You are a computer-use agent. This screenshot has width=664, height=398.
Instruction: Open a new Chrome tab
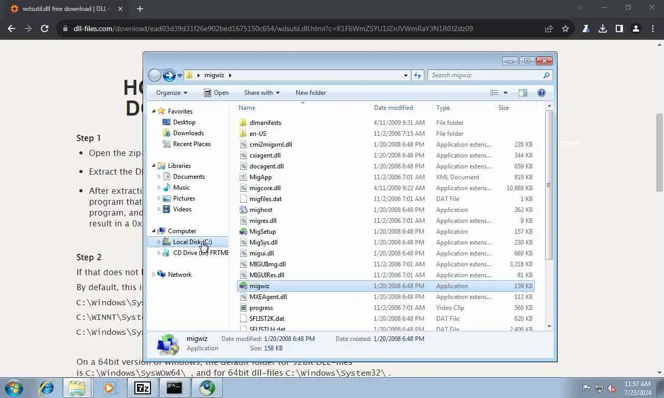click(140, 8)
